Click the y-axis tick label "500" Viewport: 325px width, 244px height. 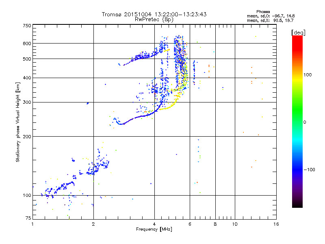27,59
